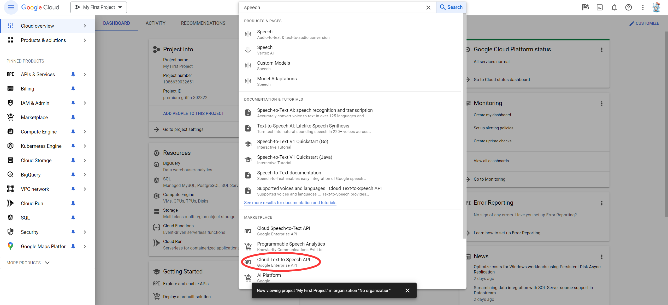
Task: Dismiss the current project notification bar
Action: click(407, 291)
